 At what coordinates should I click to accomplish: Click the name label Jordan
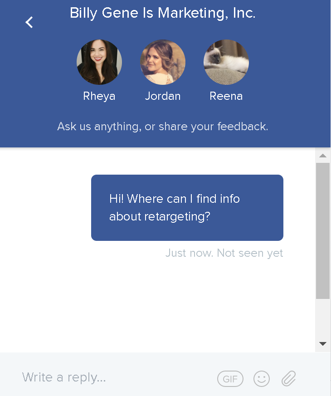pyautogui.click(x=163, y=96)
